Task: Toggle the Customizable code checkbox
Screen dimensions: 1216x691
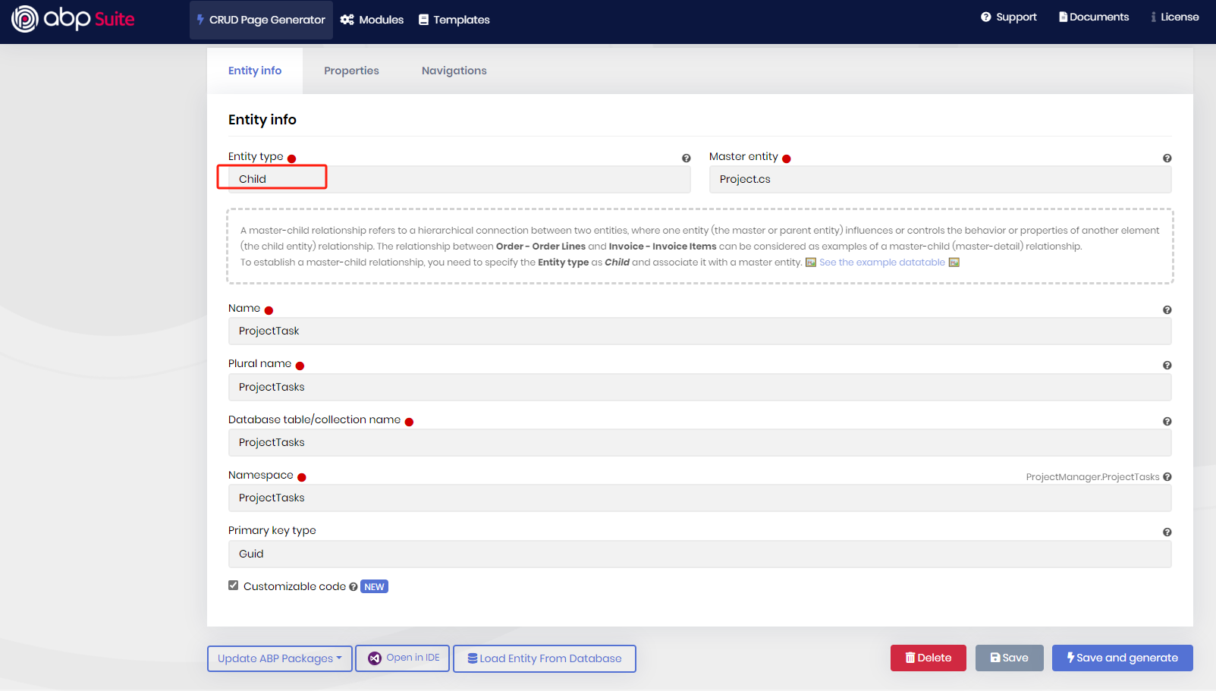Action: click(x=234, y=586)
